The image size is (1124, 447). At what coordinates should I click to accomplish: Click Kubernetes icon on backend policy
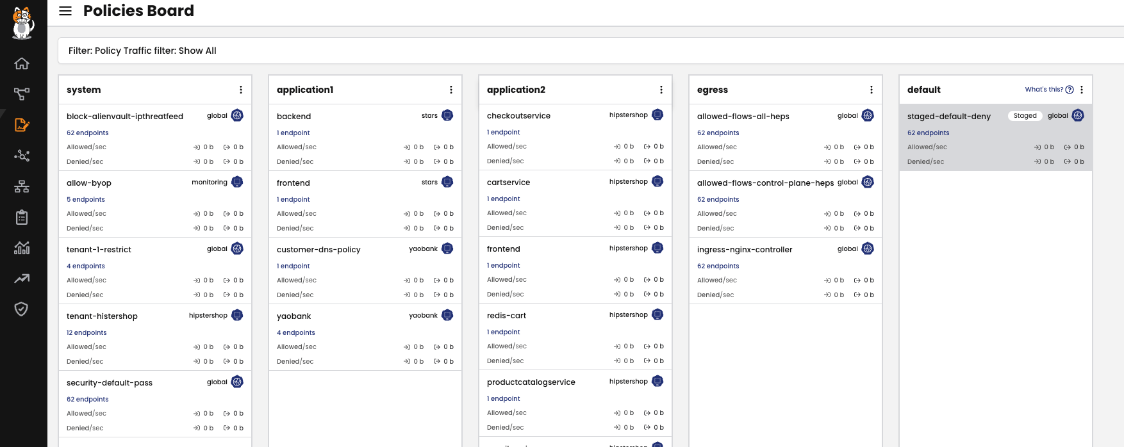447,115
